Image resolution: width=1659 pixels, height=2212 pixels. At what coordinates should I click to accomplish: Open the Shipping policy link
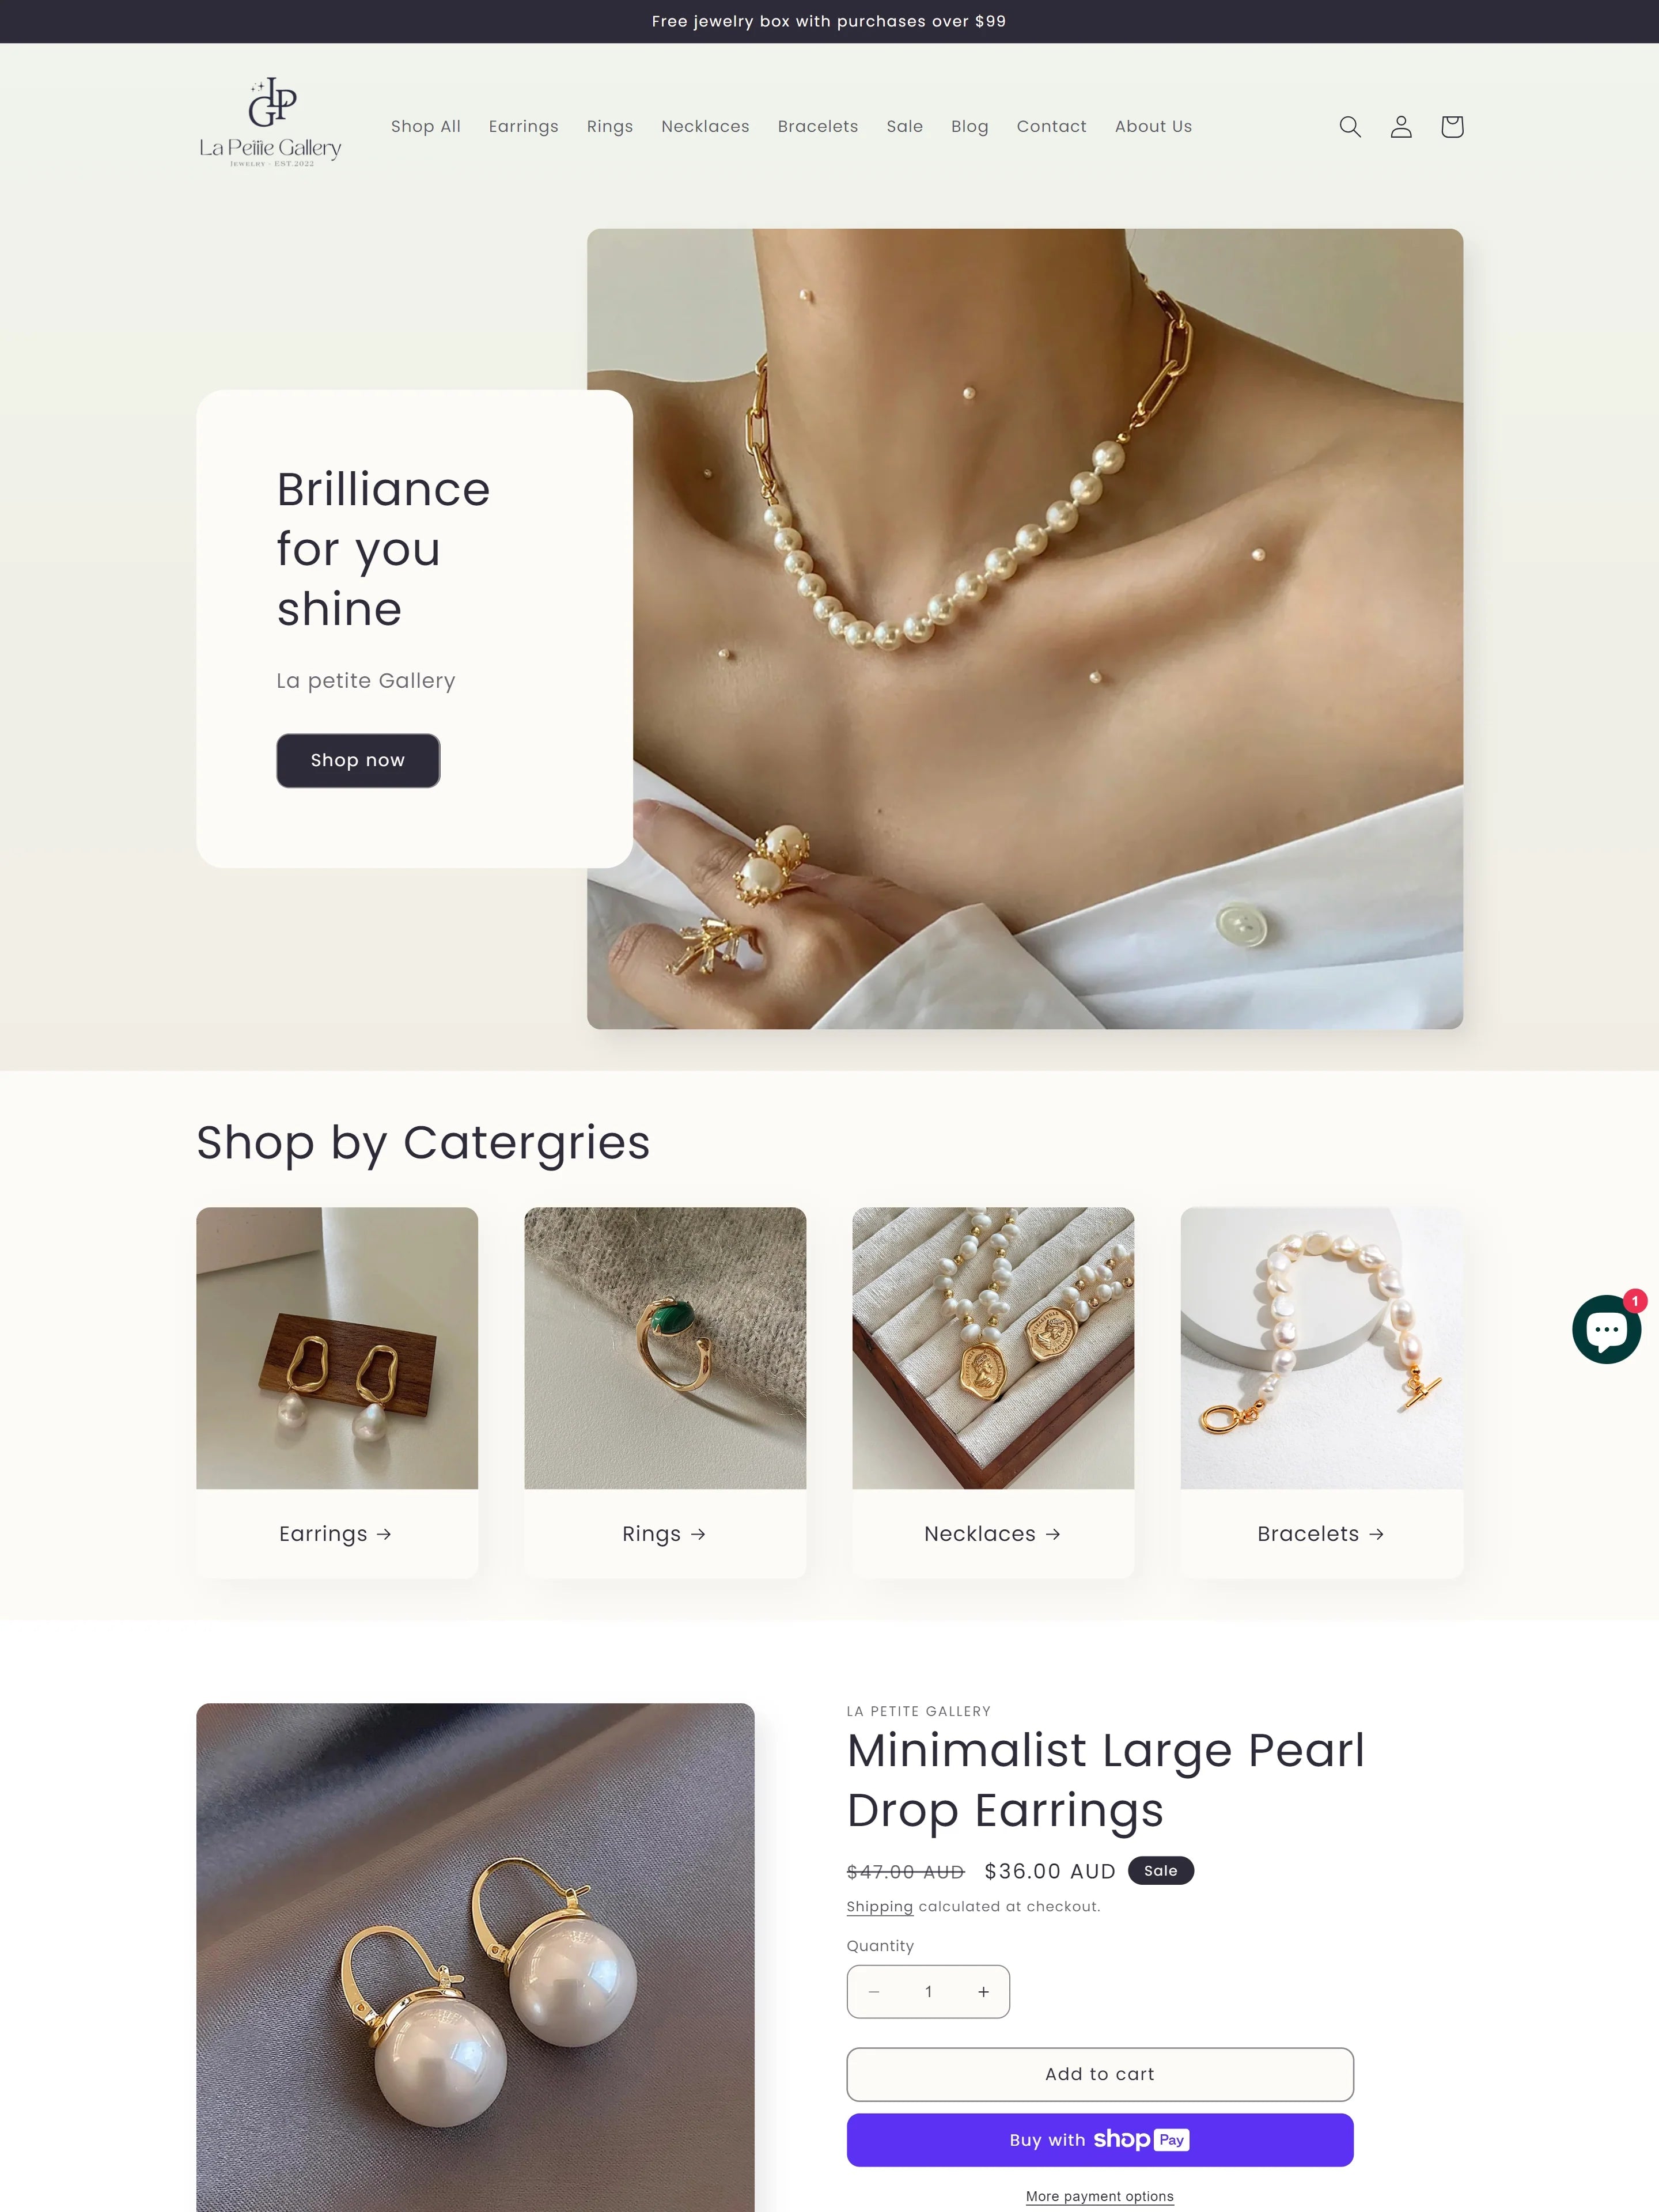pyautogui.click(x=880, y=1906)
